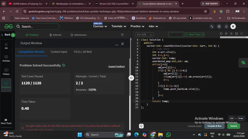Open Chrome extensions puzzle icon
Viewport: 248px width, 139px height.
pos(228,12)
